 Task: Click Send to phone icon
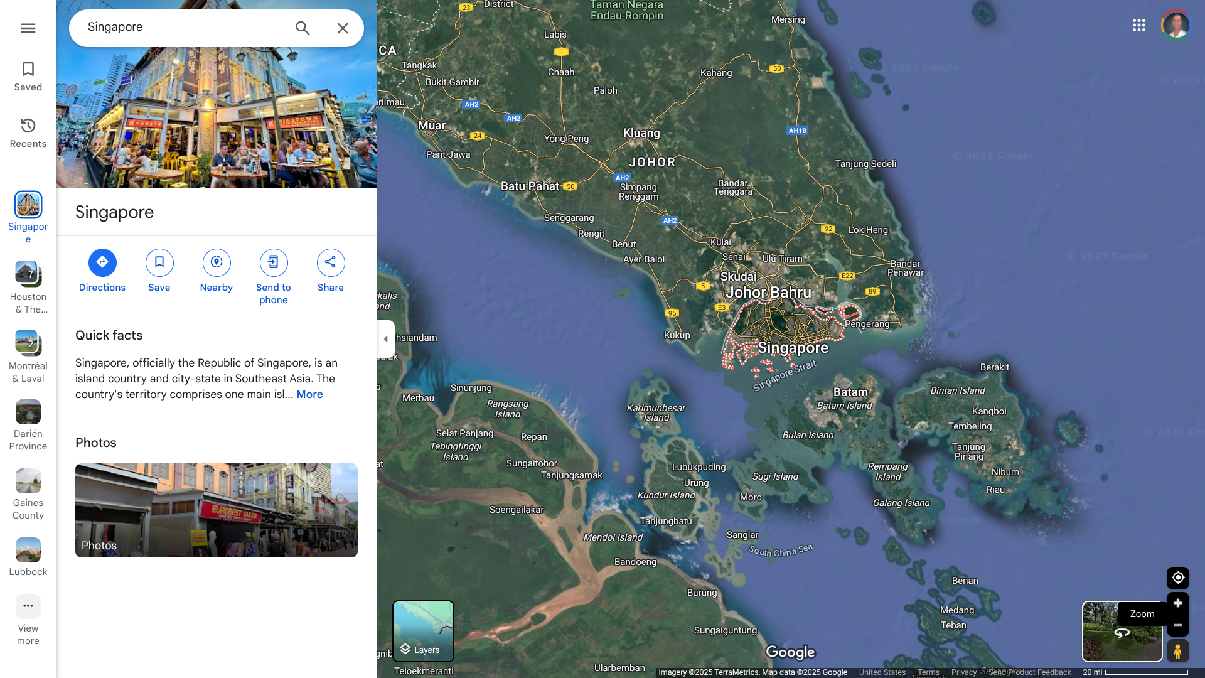tap(274, 262)
